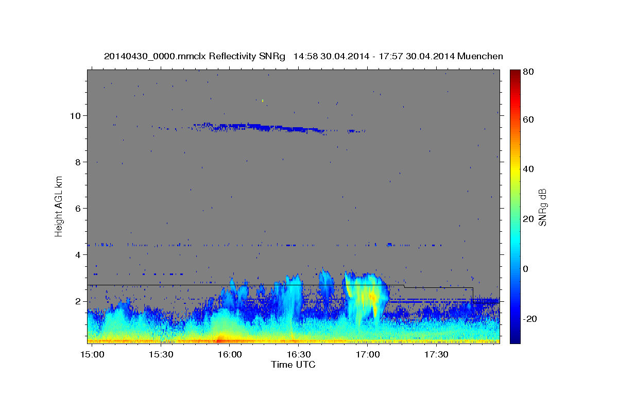Click the colorbar value 80
This screenshot has width=618, height=412.
pyautogui.click(x=527, y=72)
